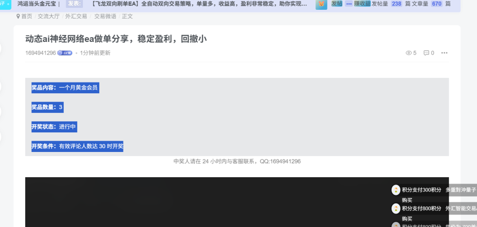Click the post title 动态ai神经网络ea做单分享
Screen dimensions: 477x227
(116, 39)
